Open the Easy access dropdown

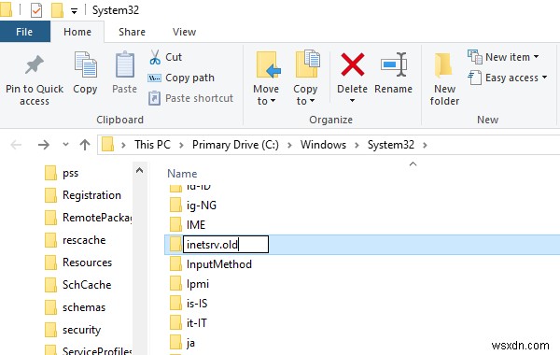tap(507, 78)
